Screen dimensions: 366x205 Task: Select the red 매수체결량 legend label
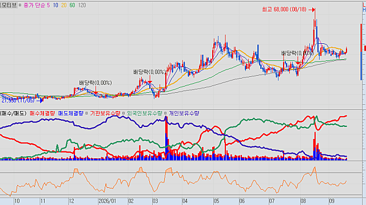point(42,113)
